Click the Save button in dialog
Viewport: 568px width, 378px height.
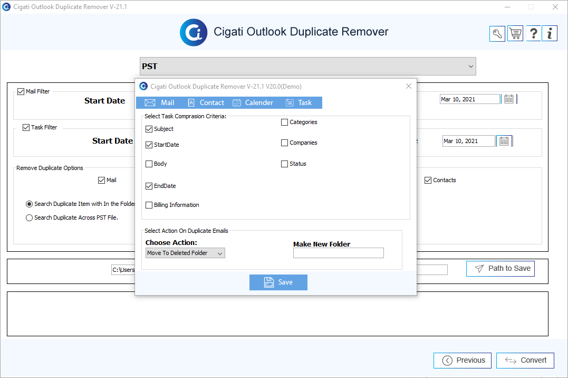(278, 282)
